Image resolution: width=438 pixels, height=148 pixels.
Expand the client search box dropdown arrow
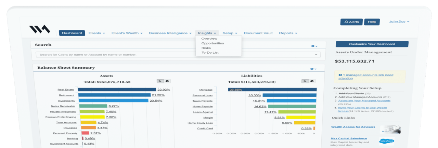tap(316, 55)
